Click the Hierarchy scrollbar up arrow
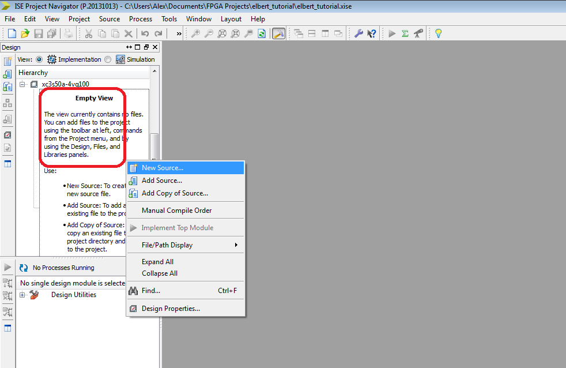The image size is (566, 368). click(x=154, y=71)
